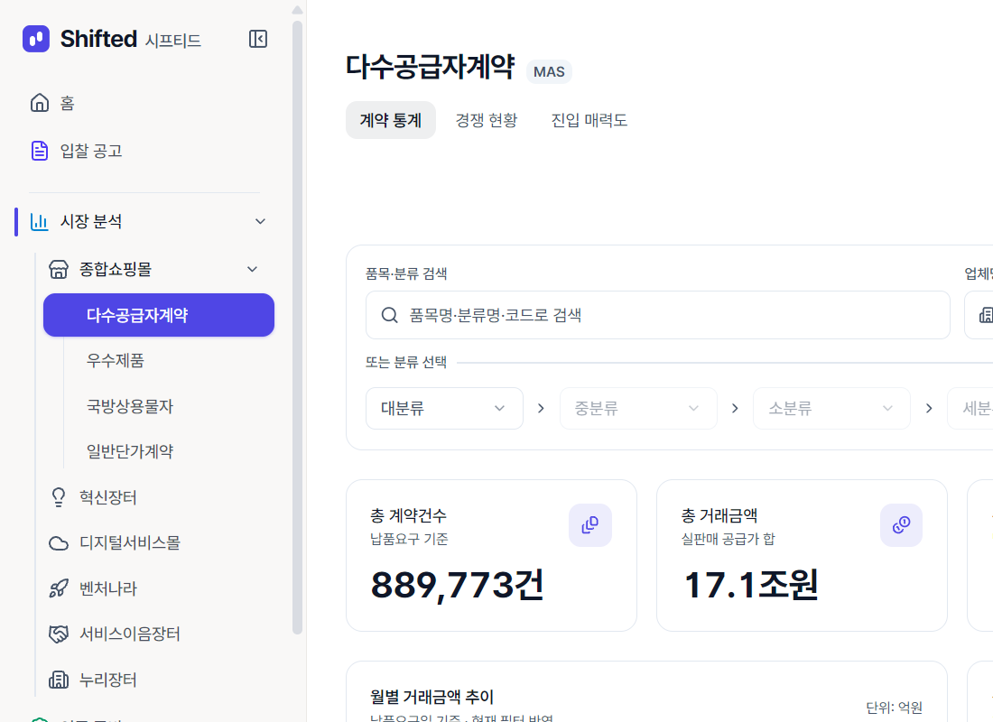Click the 시프티드 brand text
The image size is (993, 722).
tap(173, 41)
